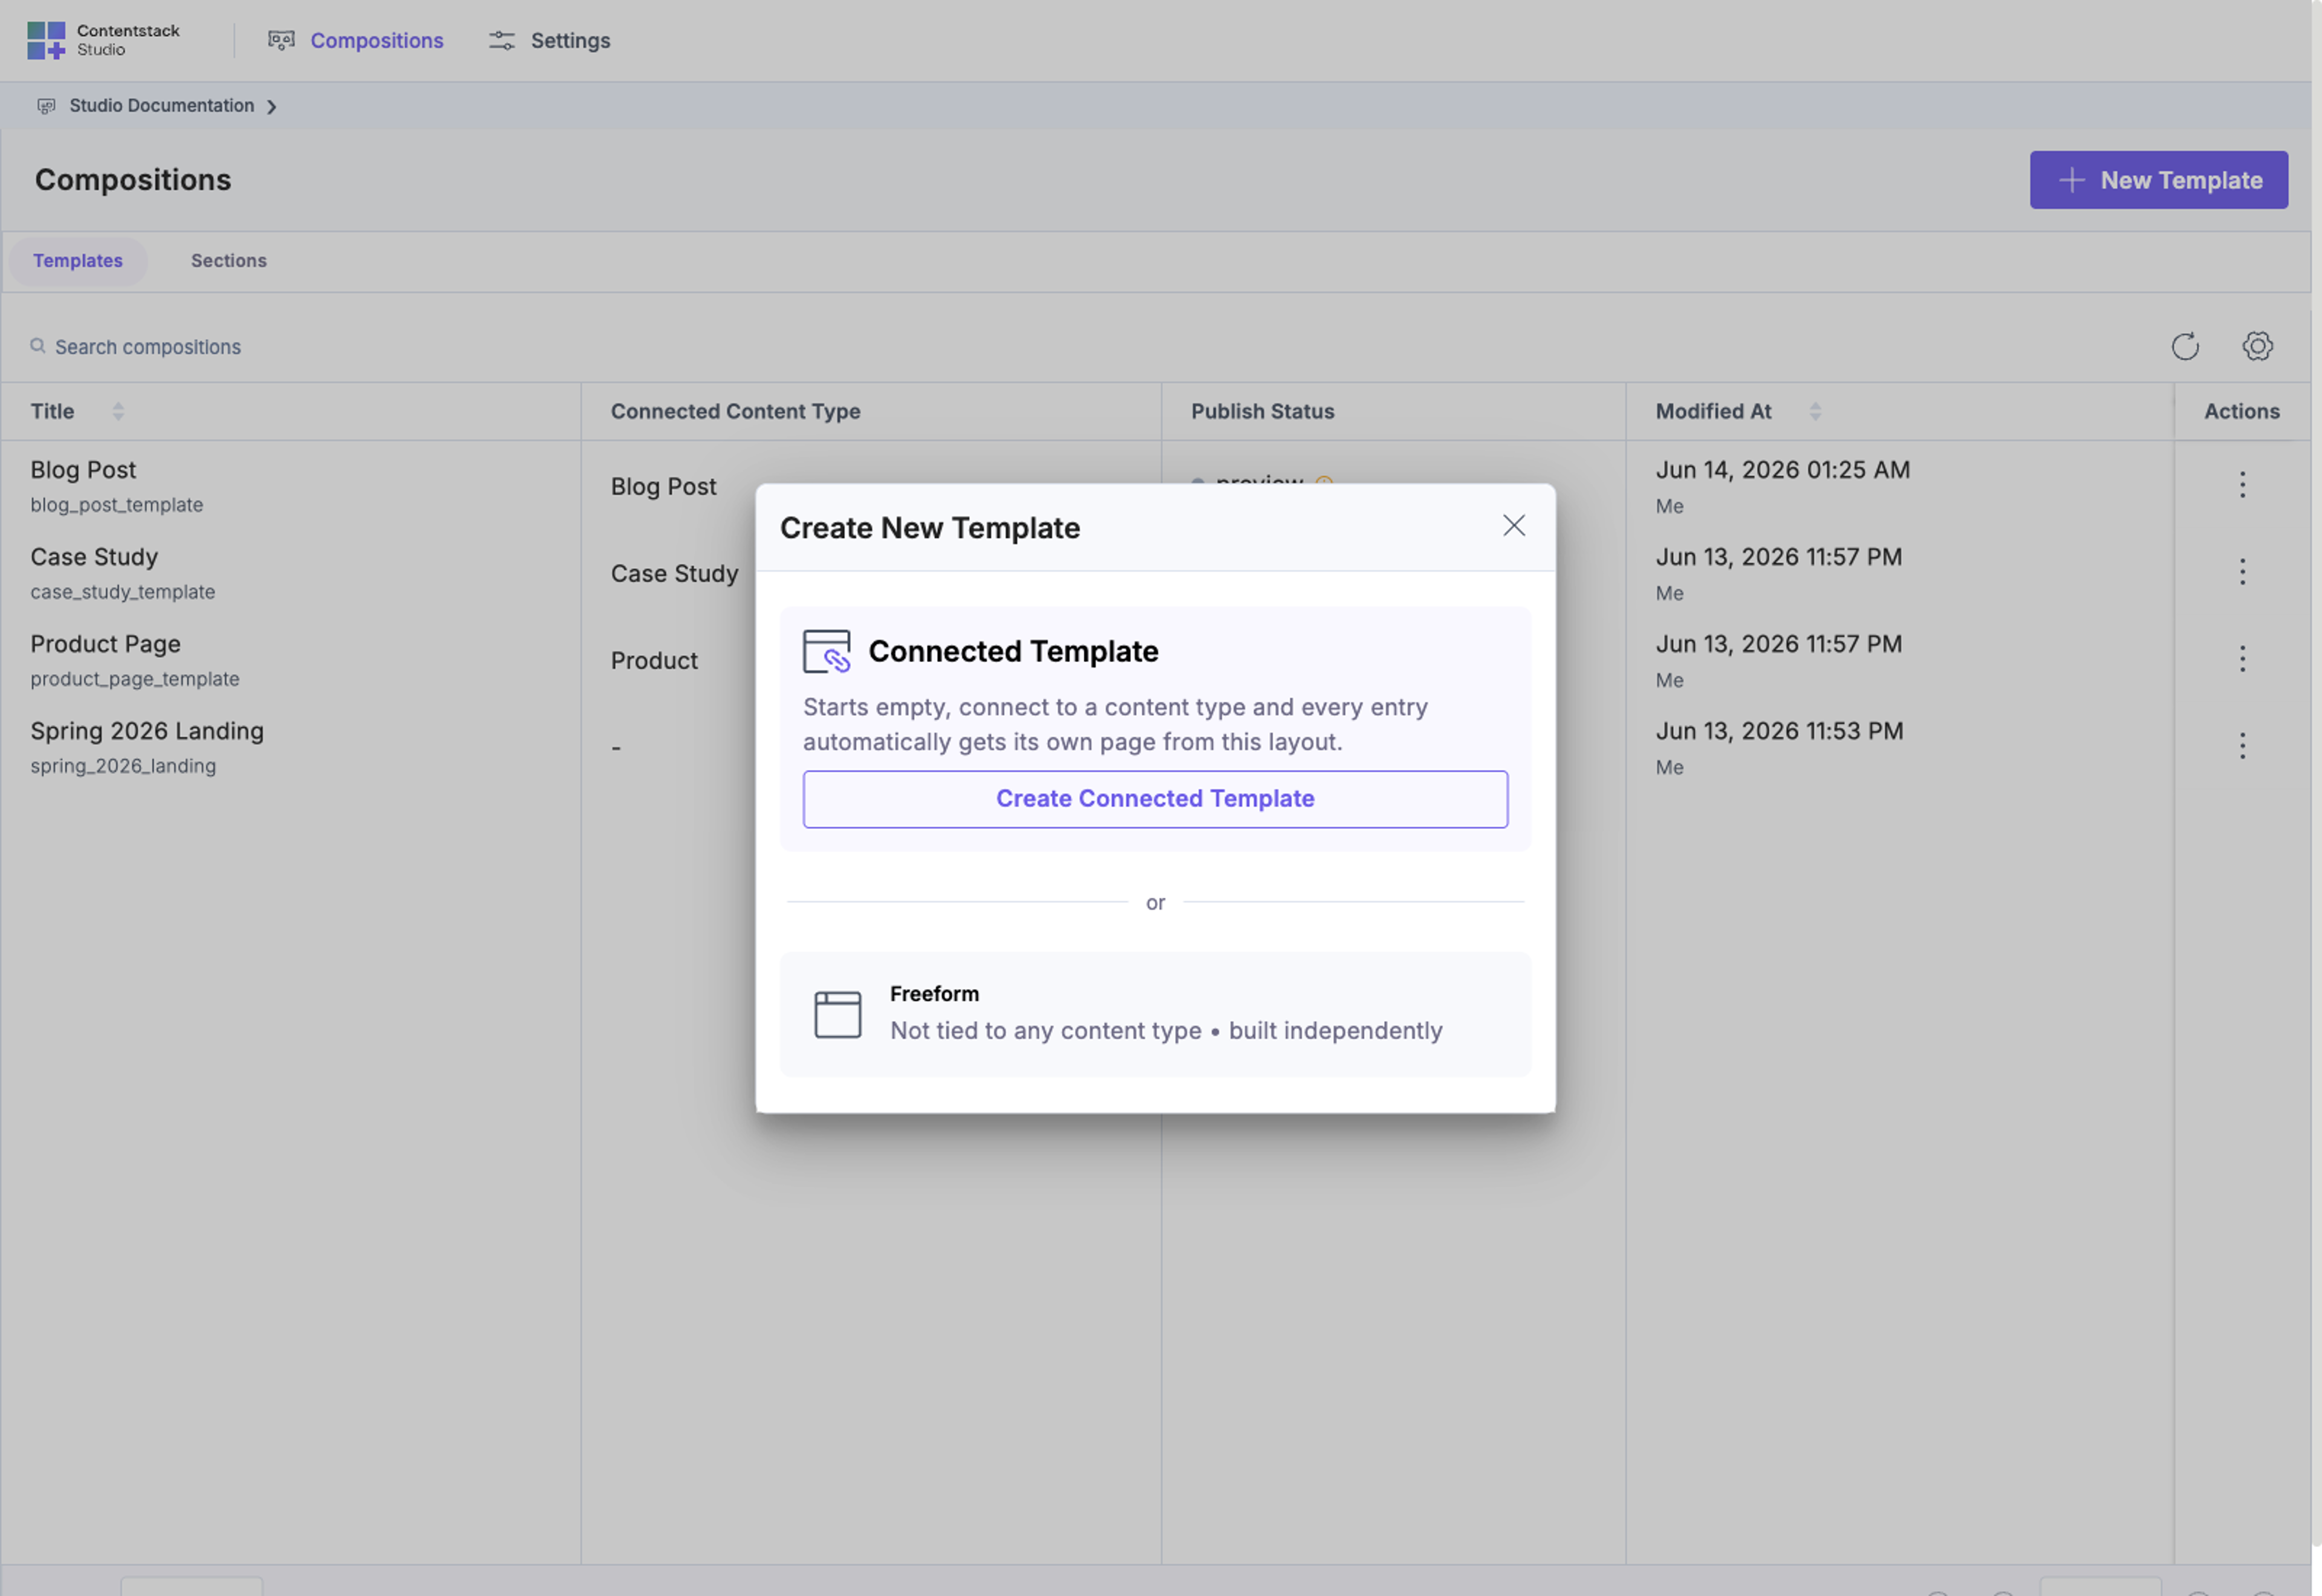Open table settings gear icon
This screenshot has height=1596, width=2322.
click(x=2257, y=346)
